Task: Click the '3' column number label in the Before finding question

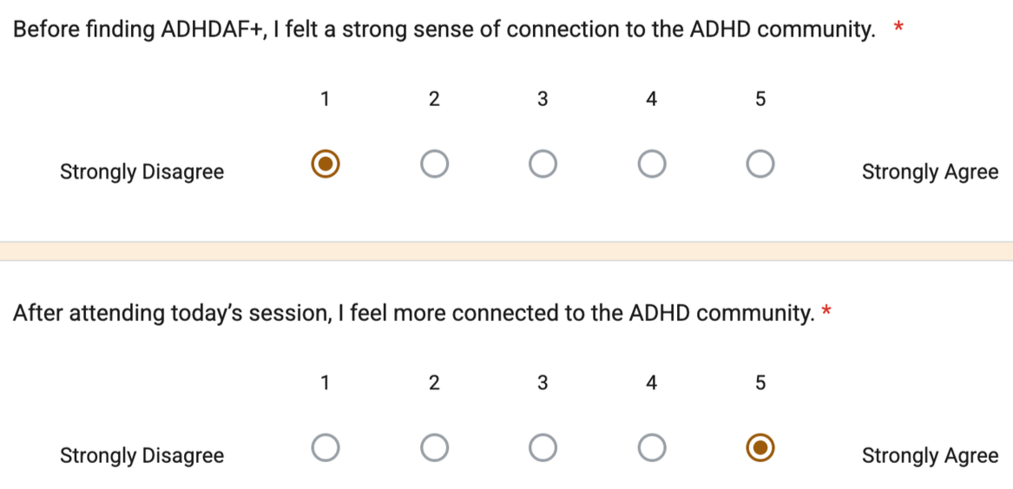Action: click(x=543, y=100)
